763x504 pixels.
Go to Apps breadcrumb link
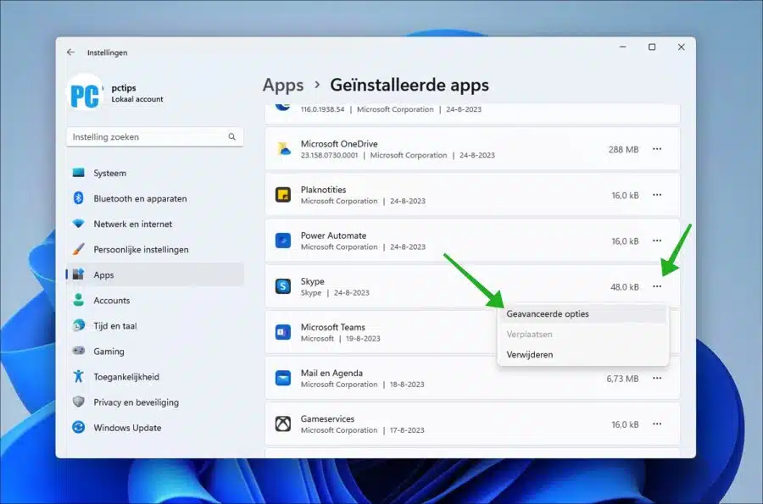(x=282, y=85)
